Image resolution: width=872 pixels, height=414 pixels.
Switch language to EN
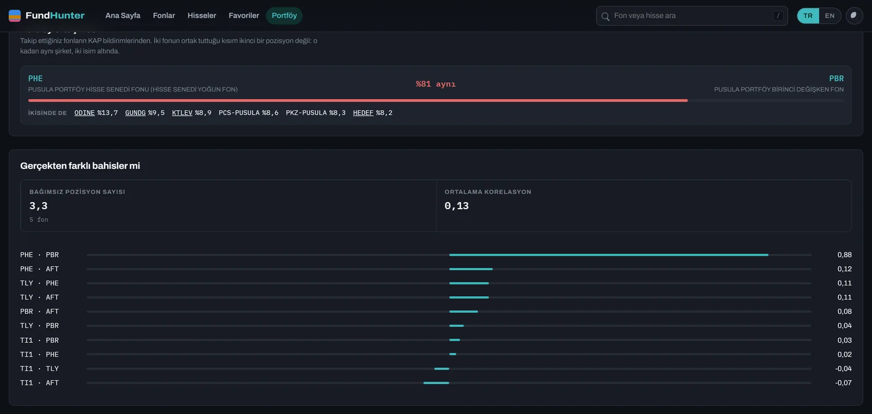point(829,16)
